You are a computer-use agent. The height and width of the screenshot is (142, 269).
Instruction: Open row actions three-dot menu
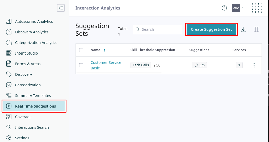click(x=254, y=65)
